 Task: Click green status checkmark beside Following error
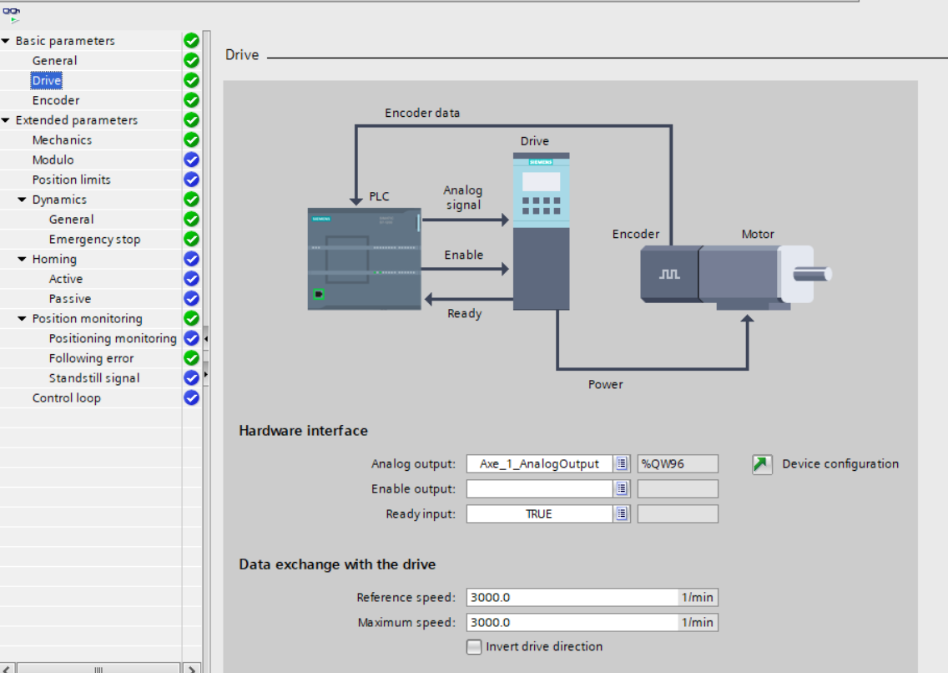click(191, 358)
